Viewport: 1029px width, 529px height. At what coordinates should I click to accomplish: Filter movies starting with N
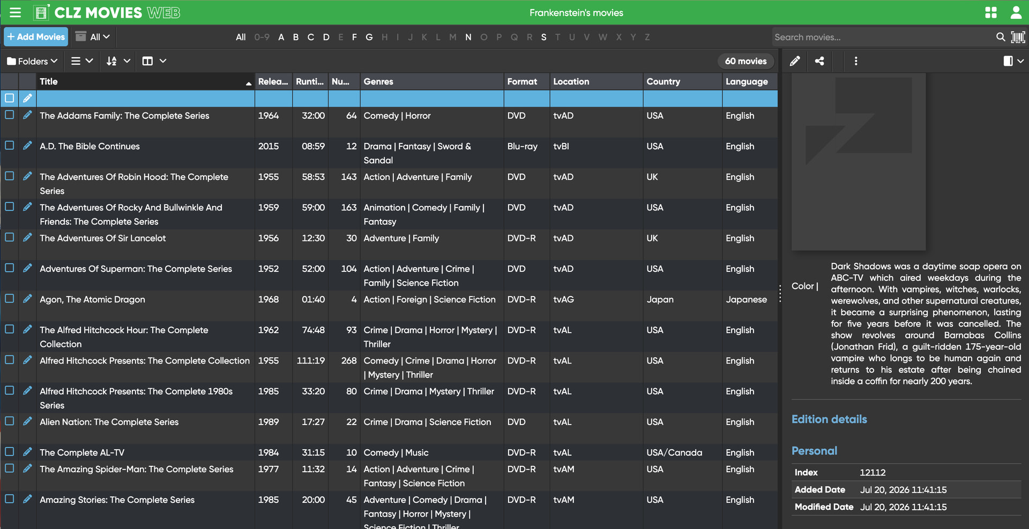point(468,37)
